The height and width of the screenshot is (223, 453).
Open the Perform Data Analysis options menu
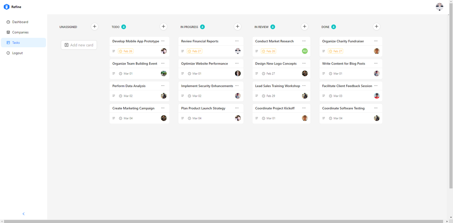(163, 86)
